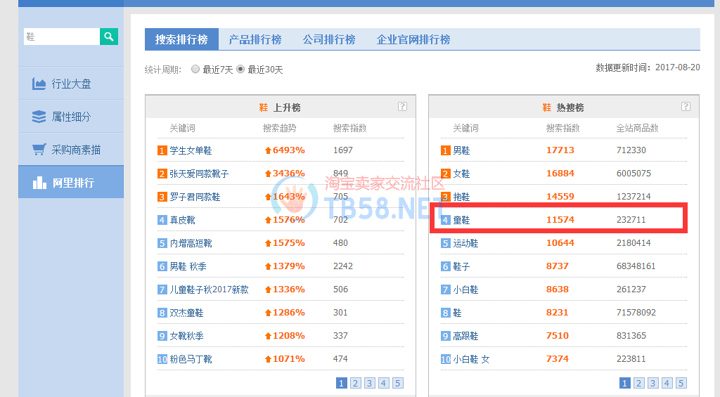
Task: Open 行业大盘 chart icon in sidebar
Action: tap(39, 84)
